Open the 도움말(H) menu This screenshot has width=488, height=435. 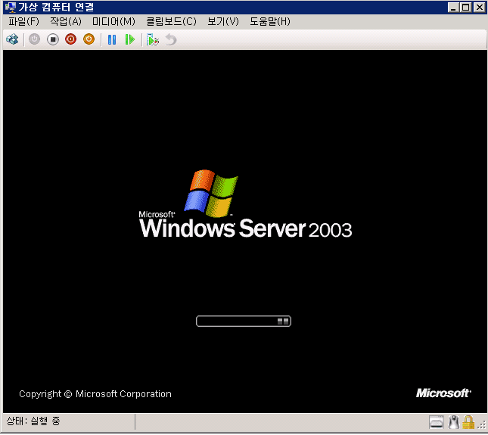point(270,21)
